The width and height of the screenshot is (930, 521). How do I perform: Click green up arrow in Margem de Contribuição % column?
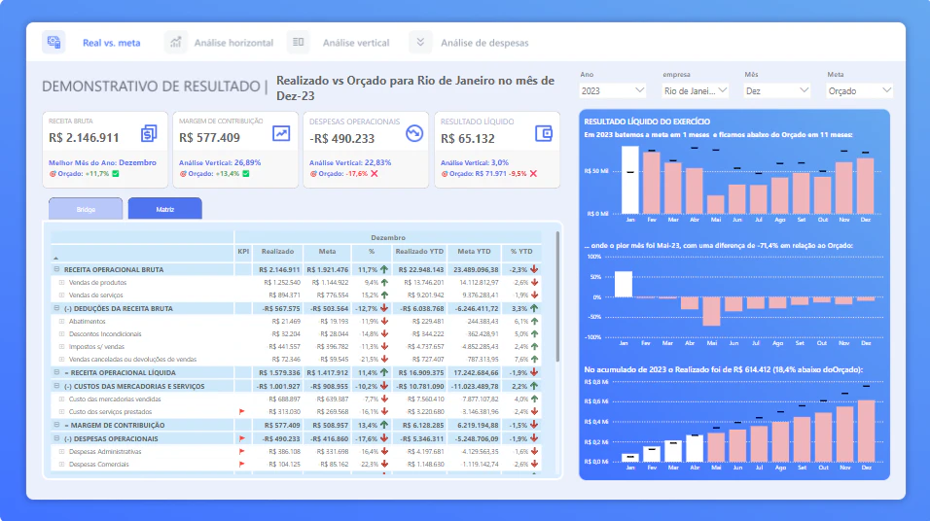384,425
